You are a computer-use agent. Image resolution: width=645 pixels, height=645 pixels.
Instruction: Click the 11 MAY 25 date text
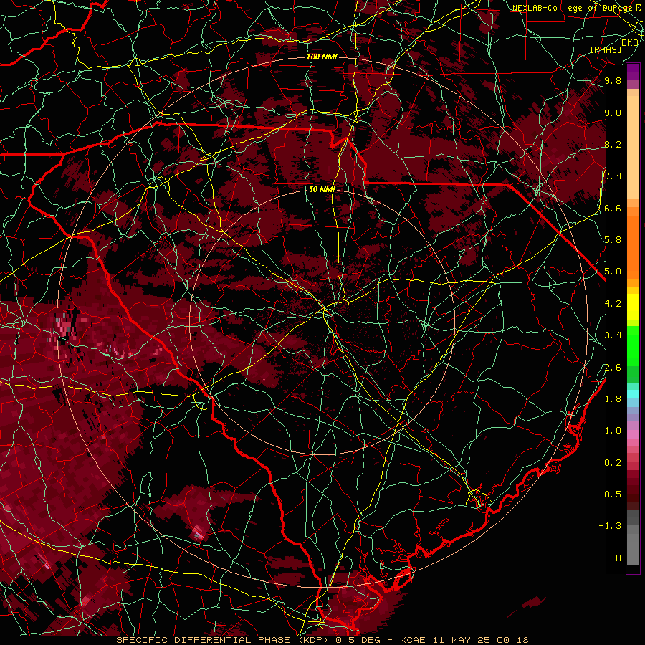(x=461, y=640)
